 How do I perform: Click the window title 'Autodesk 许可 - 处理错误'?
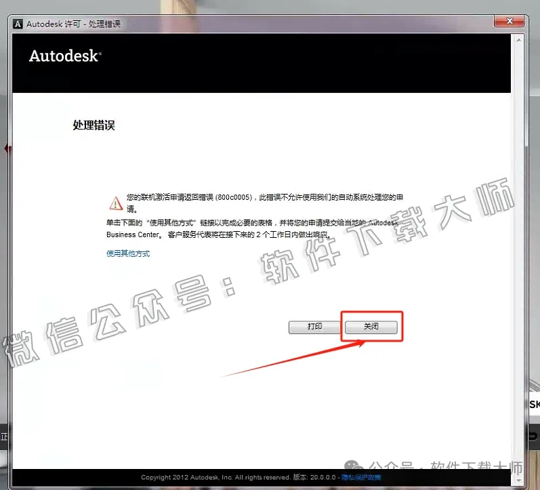(74, 24)
